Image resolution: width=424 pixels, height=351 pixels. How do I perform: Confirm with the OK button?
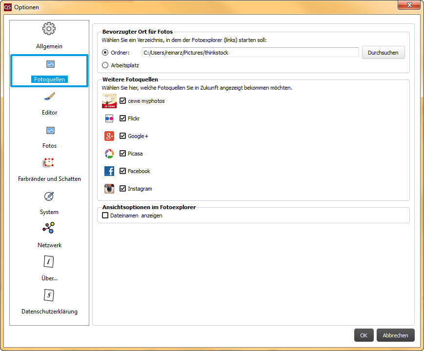363,335
